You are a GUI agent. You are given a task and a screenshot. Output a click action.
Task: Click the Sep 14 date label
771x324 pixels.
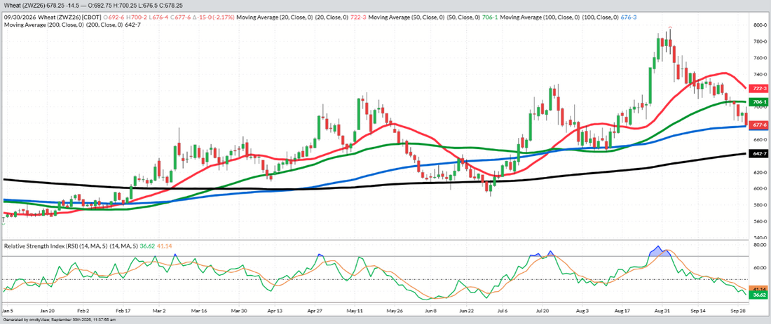[x=698, y=311]
